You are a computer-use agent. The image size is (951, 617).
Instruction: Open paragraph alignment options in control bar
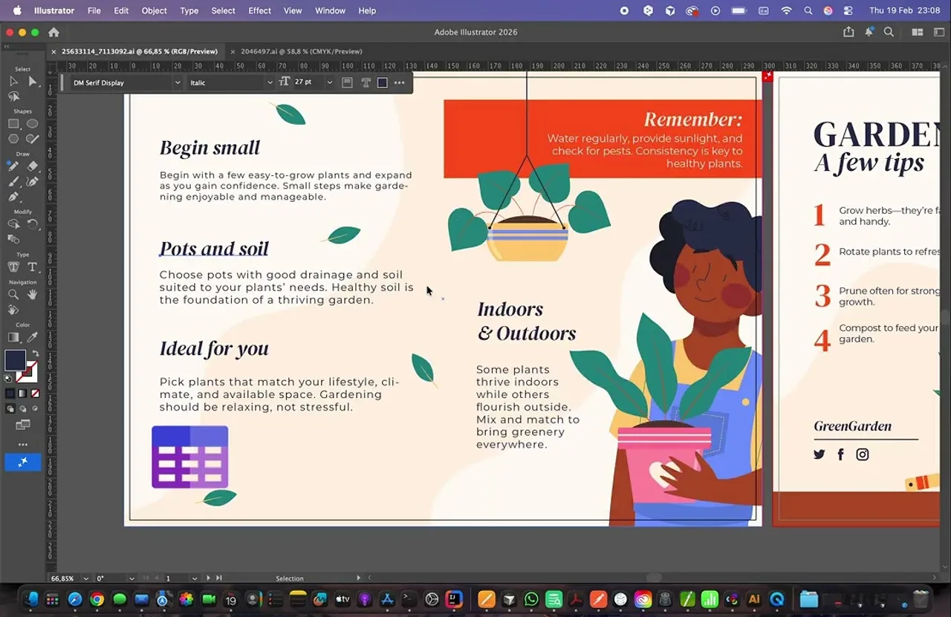[x=347, y=82]
